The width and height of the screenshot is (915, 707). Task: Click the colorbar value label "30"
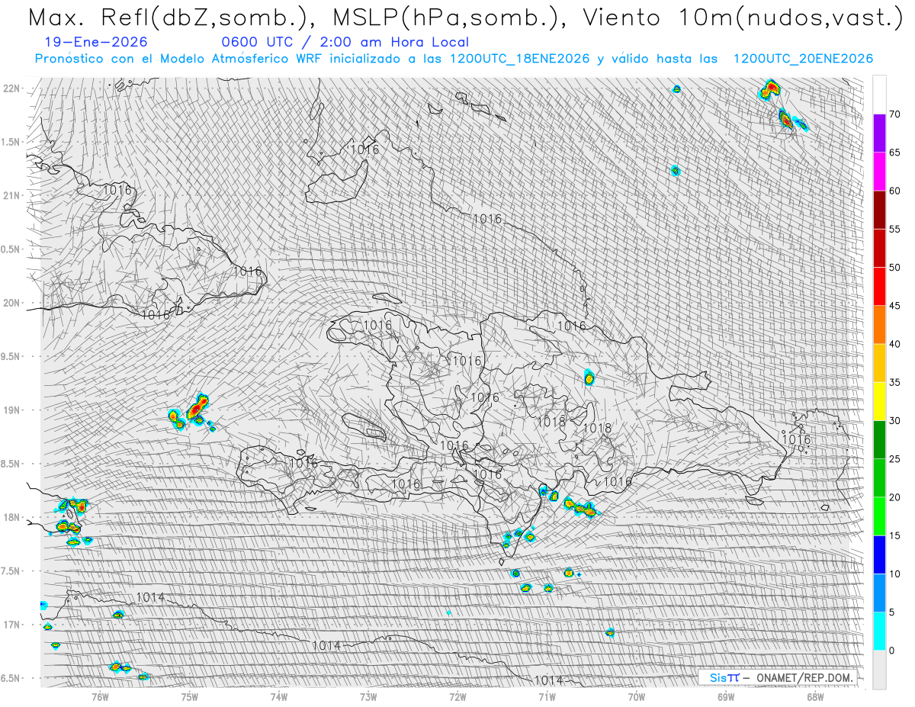tap(895, 421)
